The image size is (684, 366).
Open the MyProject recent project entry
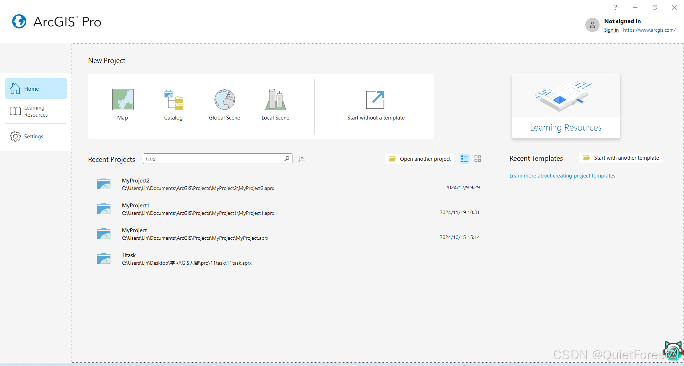pos(288,234)
